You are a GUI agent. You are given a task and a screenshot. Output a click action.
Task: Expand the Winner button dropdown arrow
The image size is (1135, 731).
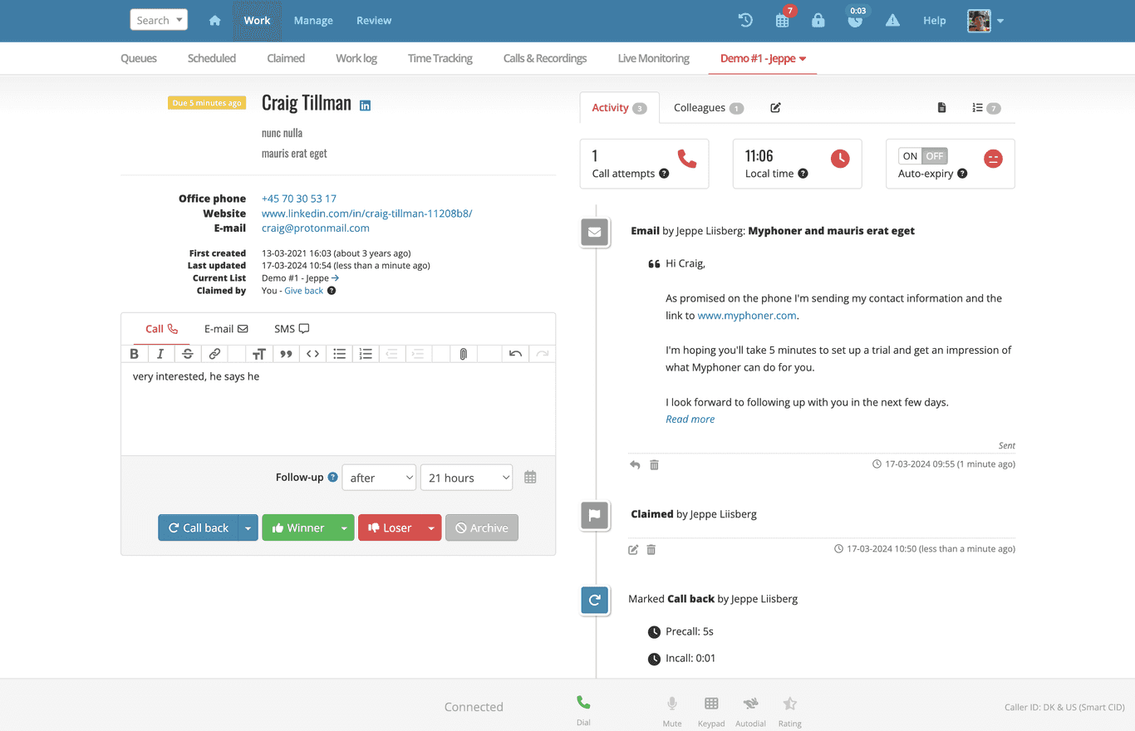(x=344, y=528)
